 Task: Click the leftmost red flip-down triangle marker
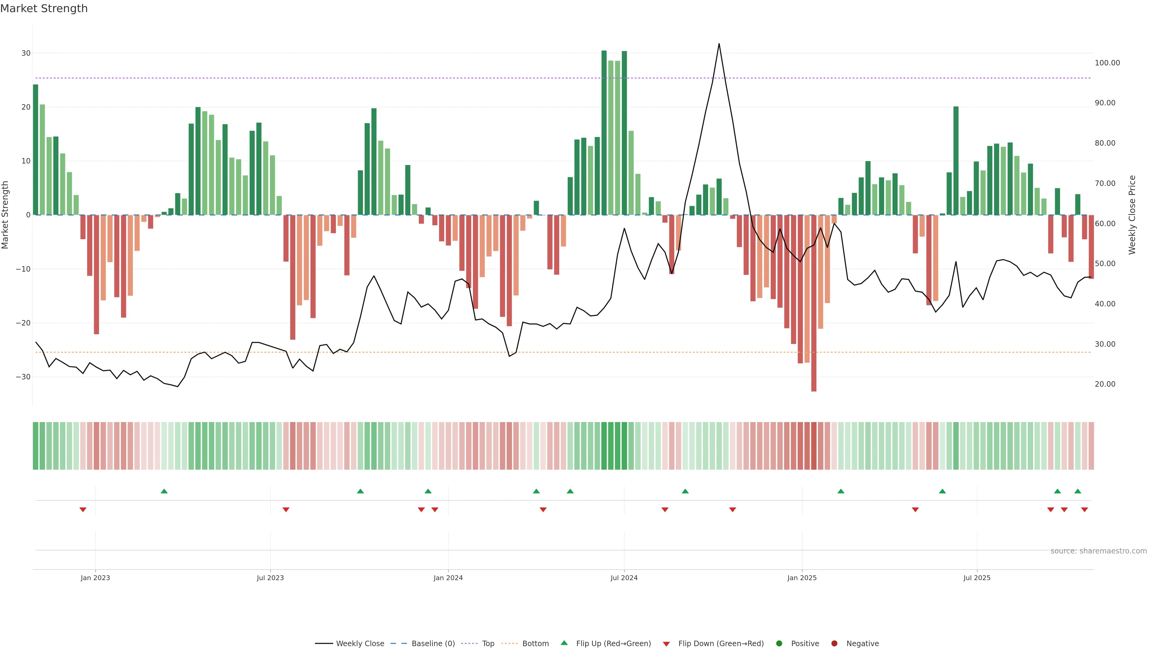pos(83,510)
